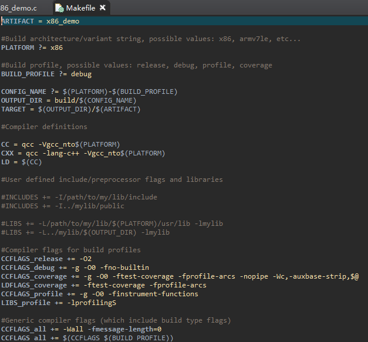Select the Makefile tab label
This screenshot has height=342, width=368.
pos(82,8)
